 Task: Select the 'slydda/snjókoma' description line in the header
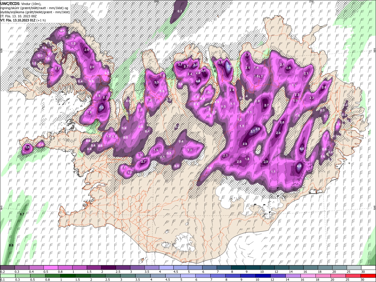tap(35, 12)
